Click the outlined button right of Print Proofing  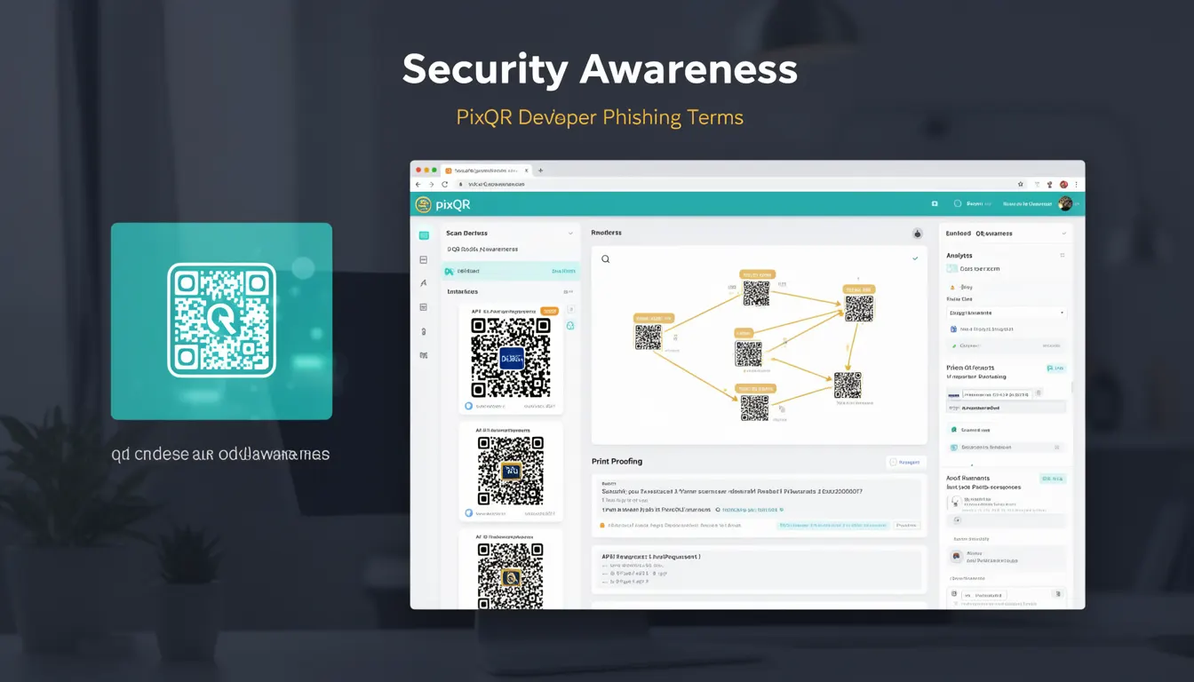click(x=906, y=462)
